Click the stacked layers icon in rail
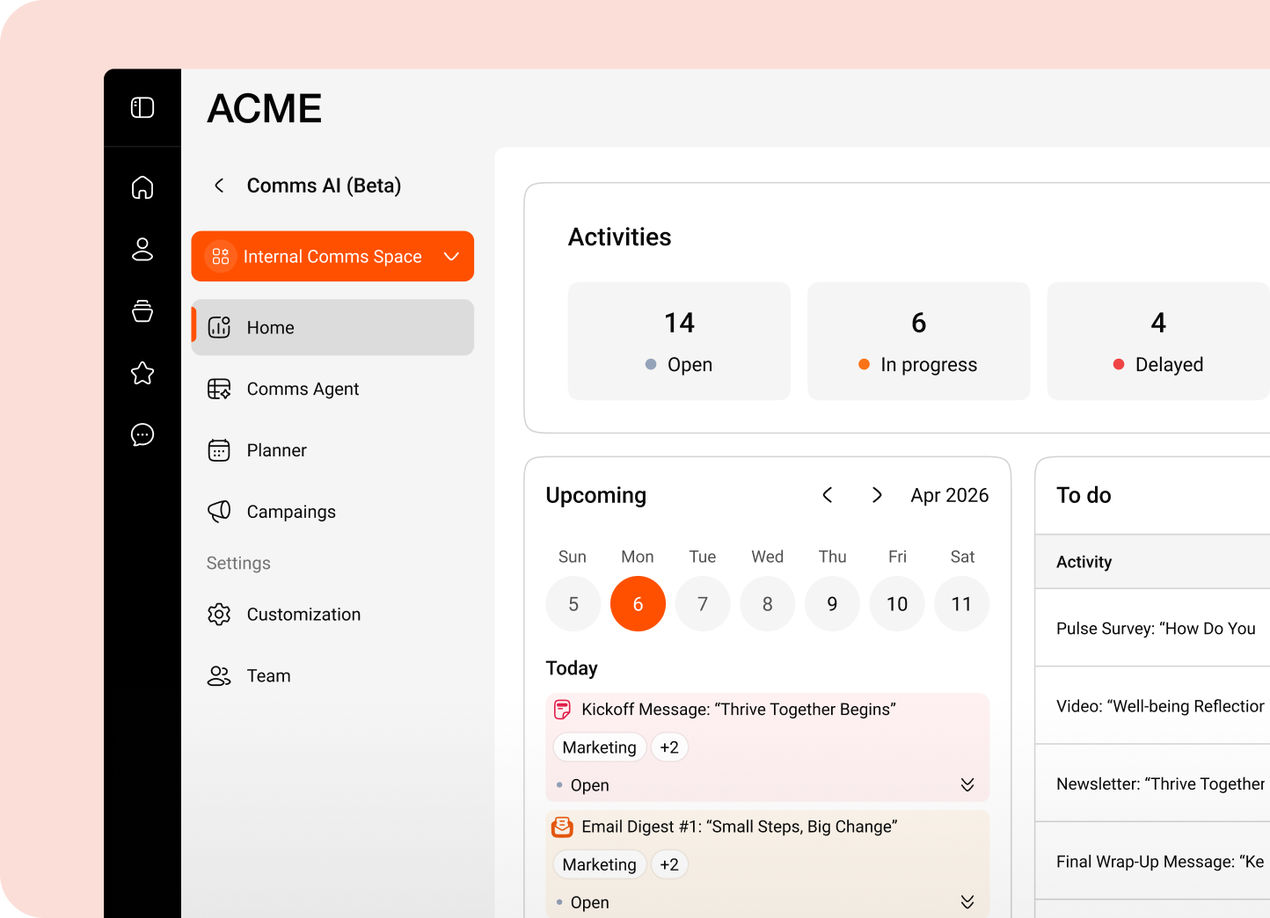The image size is (1270, 918). point(142,311)
